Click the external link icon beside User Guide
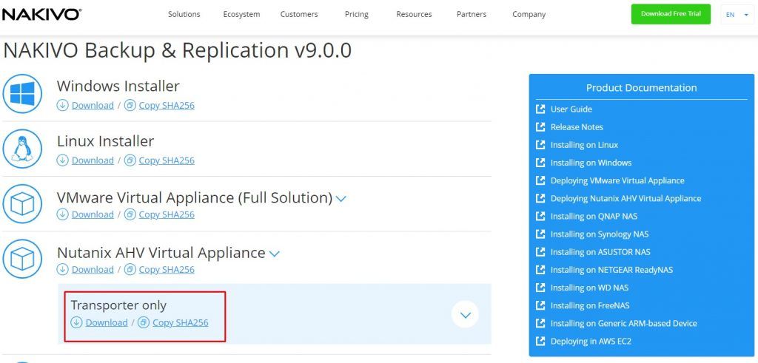This screenshot has width=758, height=363. [540, 109]
